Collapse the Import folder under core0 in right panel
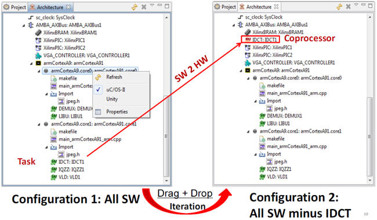The image size is (377, 220). click(256, 101)
